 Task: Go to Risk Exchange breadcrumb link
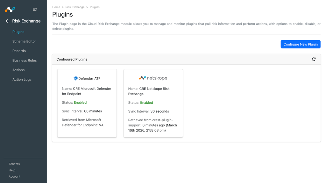(75, 7)
